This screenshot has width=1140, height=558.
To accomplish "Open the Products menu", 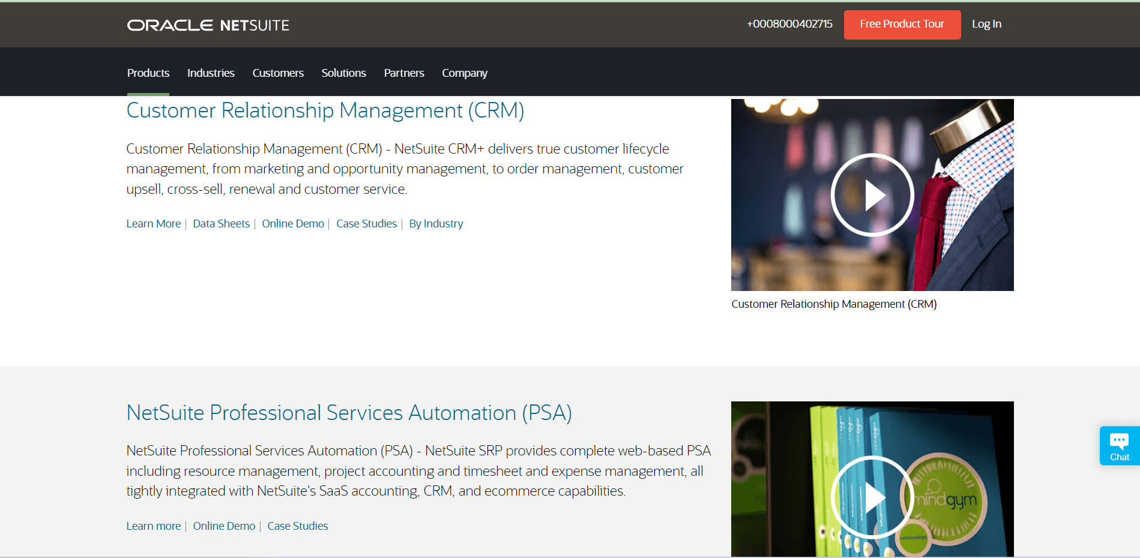I will click(x=148, y=73).
